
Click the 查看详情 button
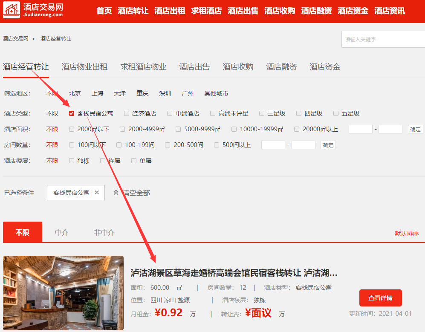(381, 298)
